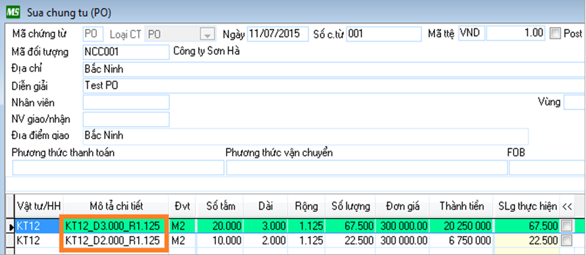The width and height of the screenshot is (586, 255).
Task: Click the Phương thức vận chuyển field
Action: pyautogui.click(x=367, y=168)
